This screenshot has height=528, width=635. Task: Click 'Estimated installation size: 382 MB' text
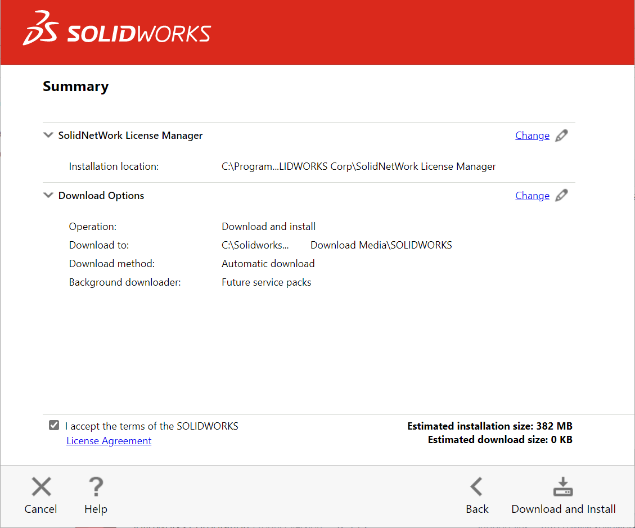pyautogui.click(x=490, y=426)
